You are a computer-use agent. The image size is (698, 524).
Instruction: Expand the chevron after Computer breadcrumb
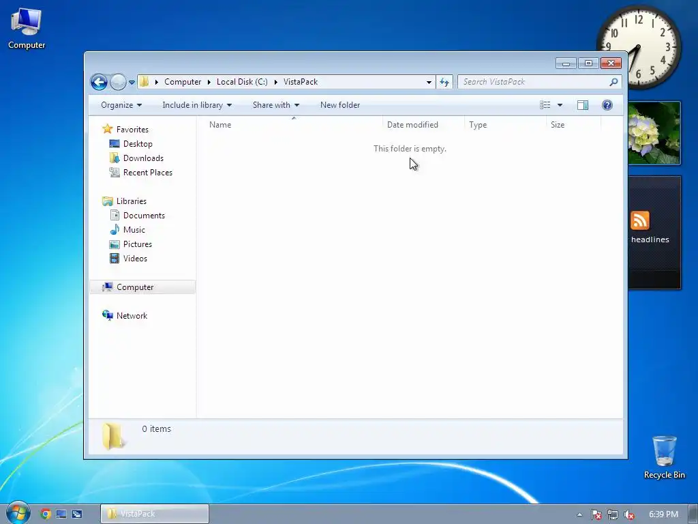coord(209,82)
